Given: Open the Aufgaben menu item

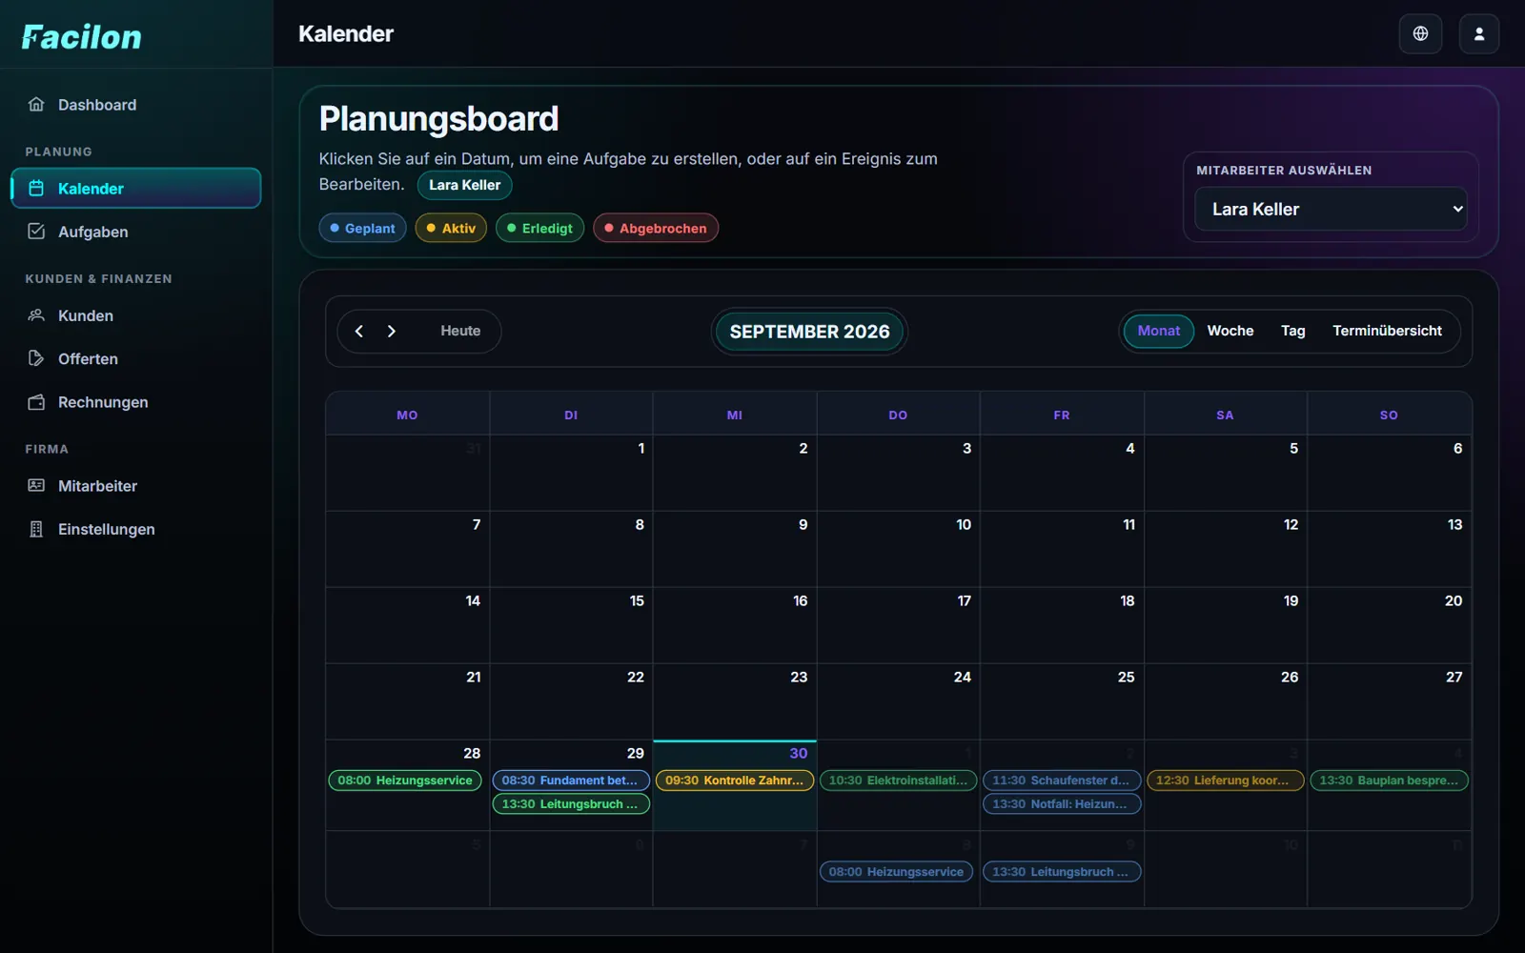Looking at the screenshot, I should tap(136, 232).
